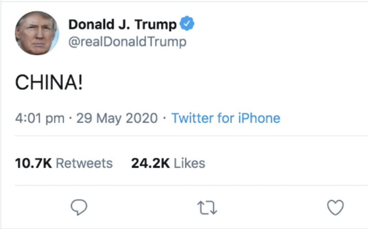Open the Twitter for iPhone source link
Image resolution: width=368 pixels, height=229 pixels.
[225, 119]
